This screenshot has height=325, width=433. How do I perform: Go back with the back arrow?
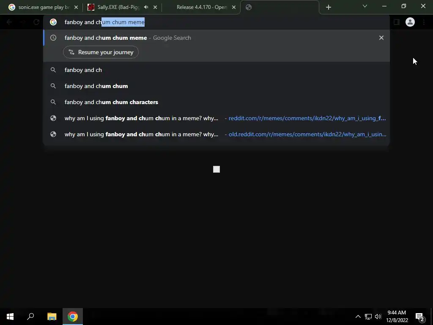[9, 22]
